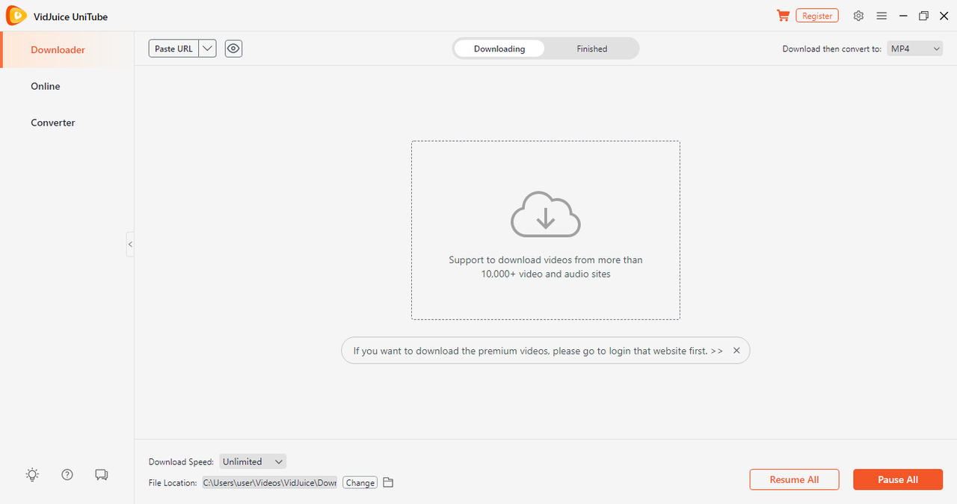Image resolution: width=957 pixels, height=504 pixels.
Task: Expand the Paste URL dropdown arrow
Action: [x=207, y=49]
